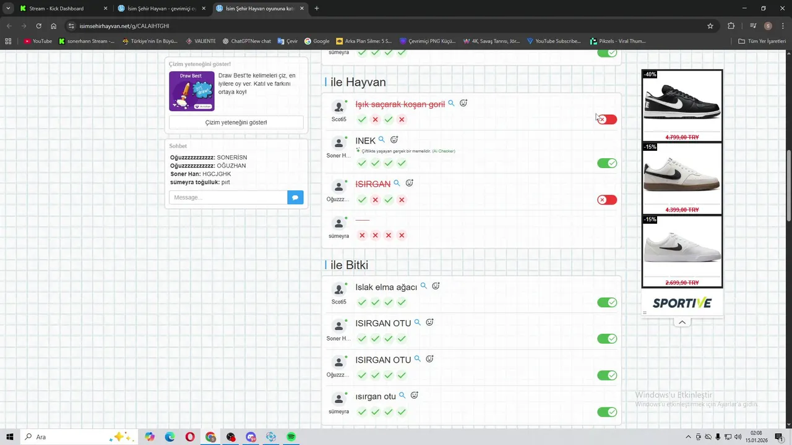The width and height of the screenshot is (792, 445).
Task: Add emoji reaction to INEK answer
Action: (x=394, y=140)
